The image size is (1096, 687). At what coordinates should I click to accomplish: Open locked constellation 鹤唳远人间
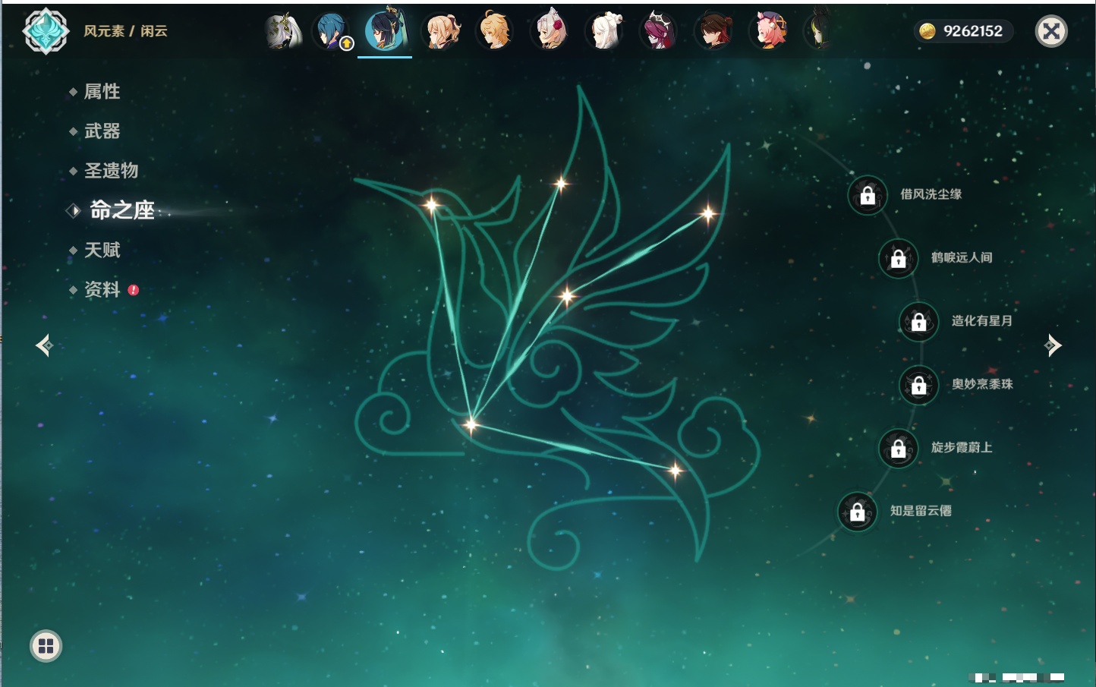pyautogui.click(x=899, y=258)
